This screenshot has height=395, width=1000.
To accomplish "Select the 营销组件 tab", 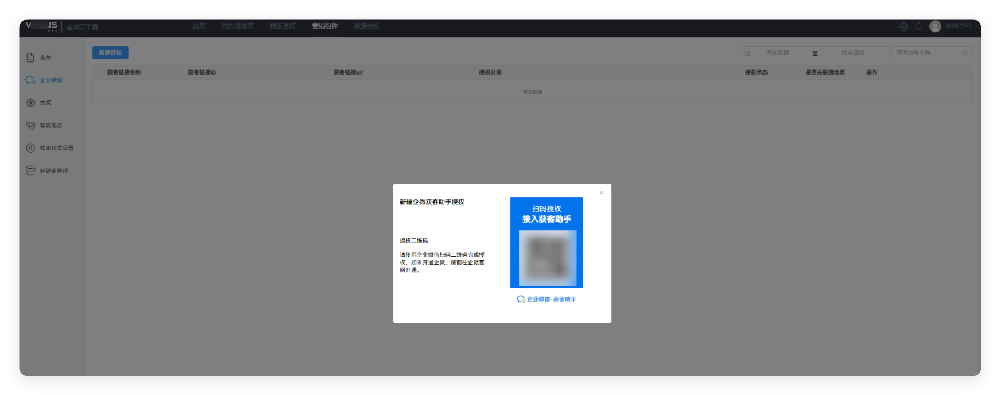I will tap(325, 26).
